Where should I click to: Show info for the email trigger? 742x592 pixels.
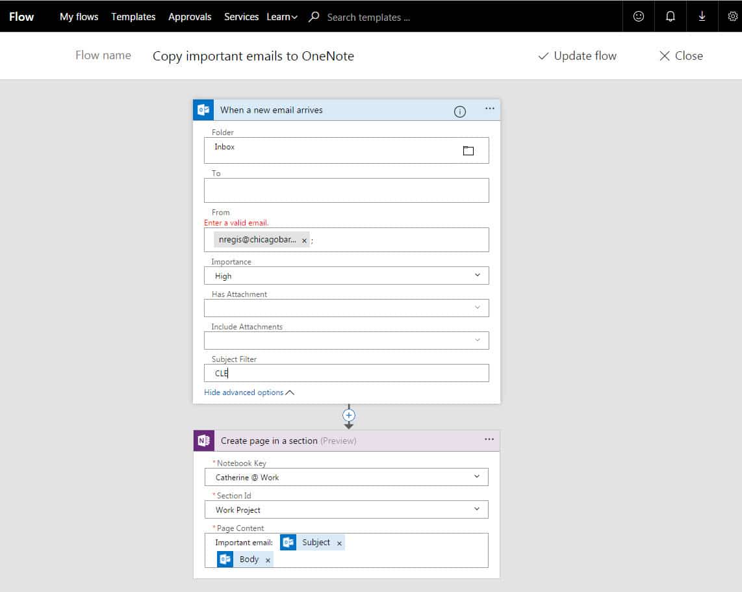coord(459,112)
